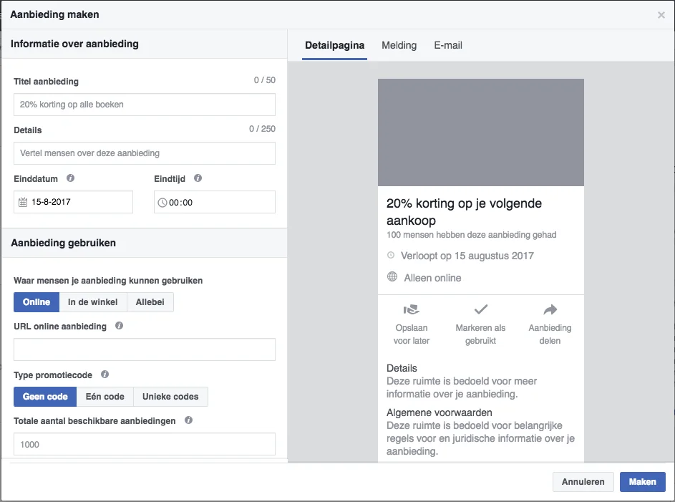Switch to the Melding preview tab
675x502 pixels.
(x=399, y=45)
